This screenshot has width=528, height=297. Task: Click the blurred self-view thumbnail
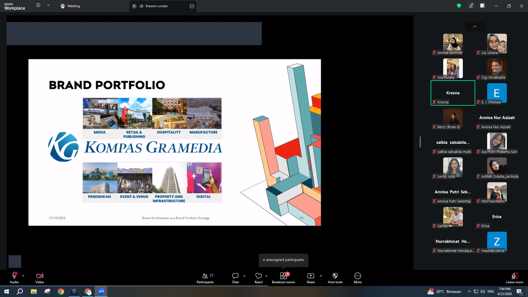[x=15, y=261]
